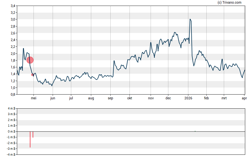Click the 'feb' month label

206,98
